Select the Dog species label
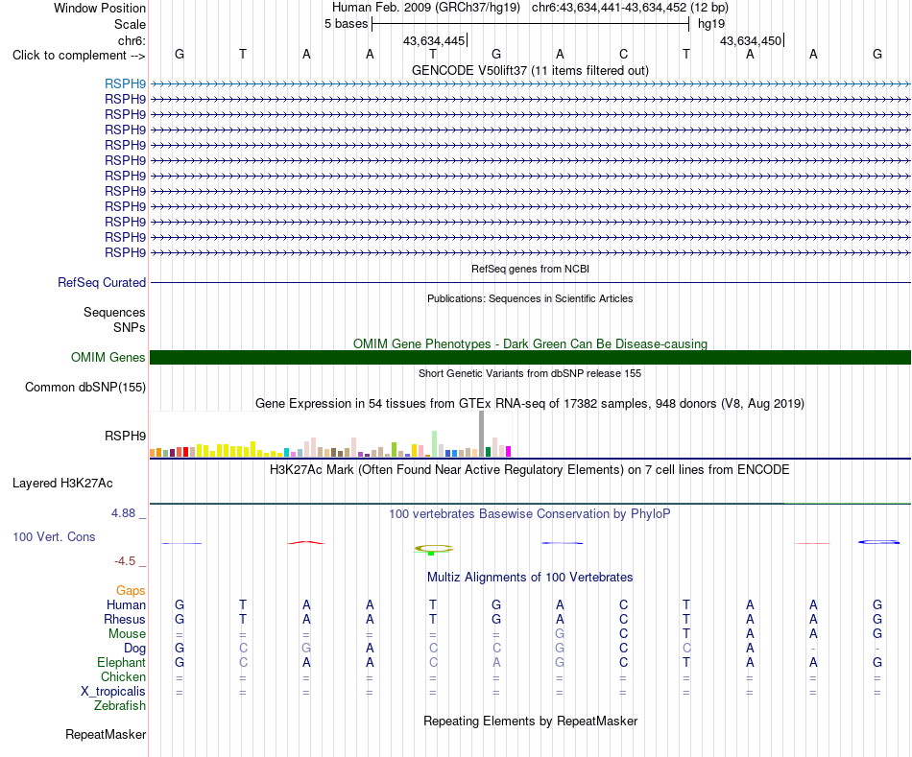 [x=134, y=649]
